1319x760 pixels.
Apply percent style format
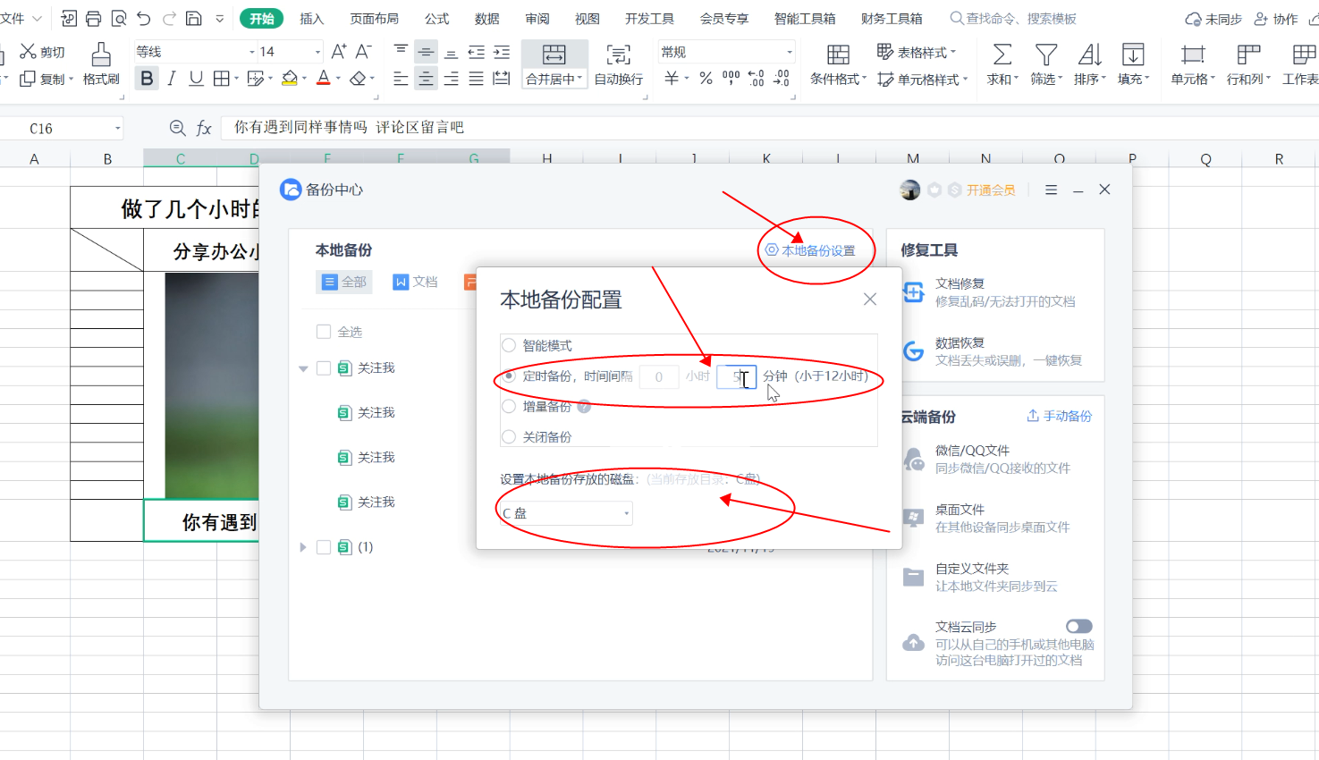[706, 79]
